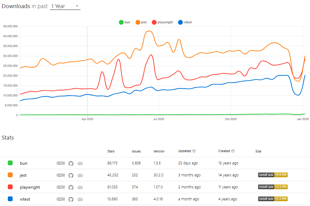
Task: Click the Size column header
Action: tap(258, 151)
